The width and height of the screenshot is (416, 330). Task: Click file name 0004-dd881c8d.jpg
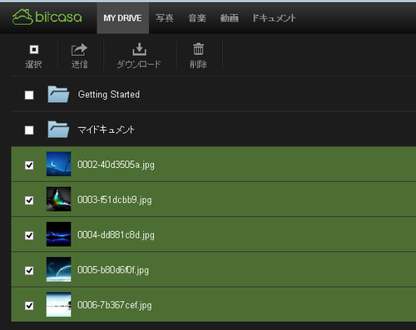click(116, 235)
